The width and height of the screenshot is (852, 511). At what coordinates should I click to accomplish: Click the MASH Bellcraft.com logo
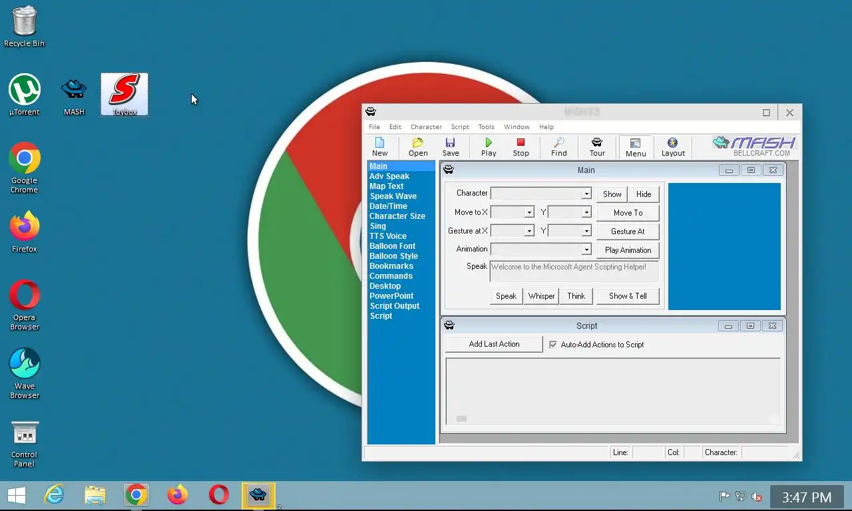[754, 146]
